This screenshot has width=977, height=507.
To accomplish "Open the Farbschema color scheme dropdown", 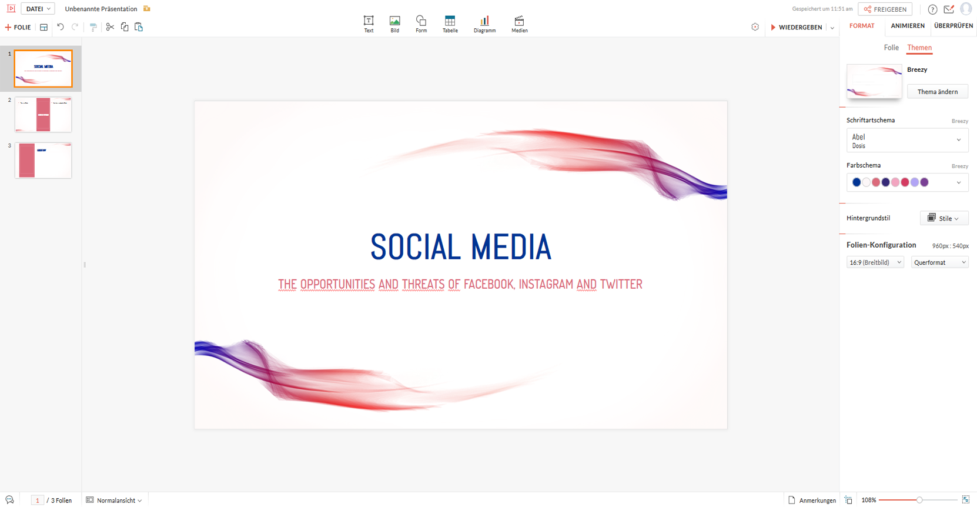I will (907, 182).
